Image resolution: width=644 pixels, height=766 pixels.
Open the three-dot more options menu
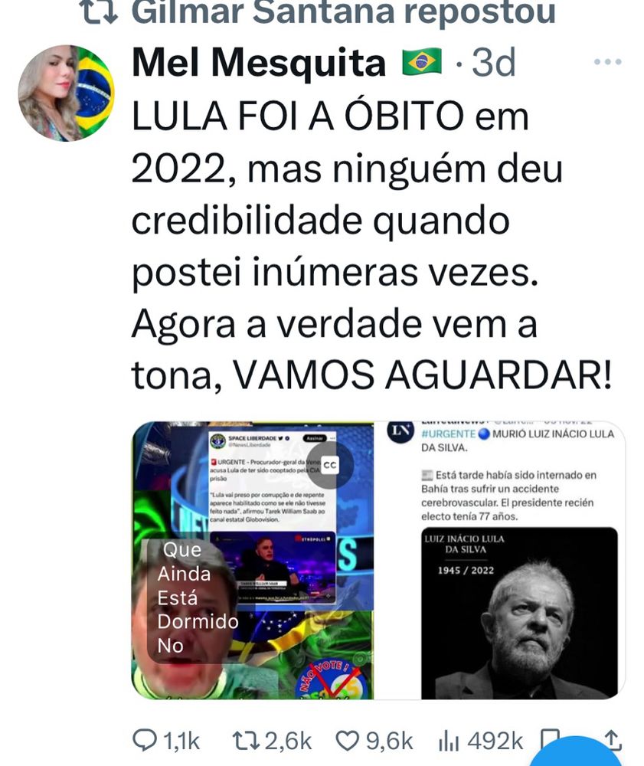click(x=607, y=62)
